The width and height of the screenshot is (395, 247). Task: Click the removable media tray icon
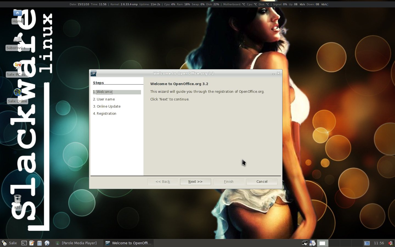coord(312,243)
